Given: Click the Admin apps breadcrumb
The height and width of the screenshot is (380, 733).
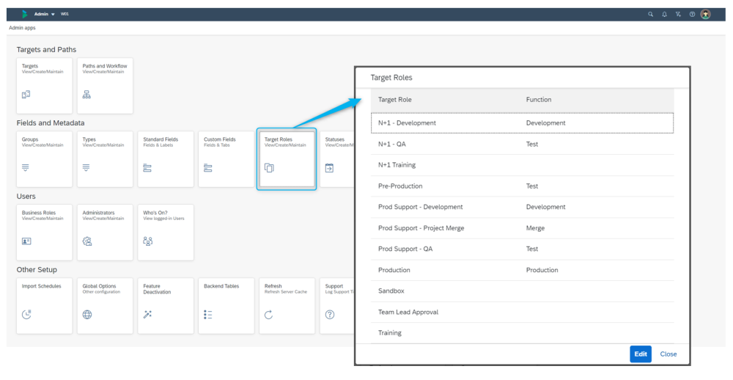Looking at the screenshot, I should pos(22,28).
